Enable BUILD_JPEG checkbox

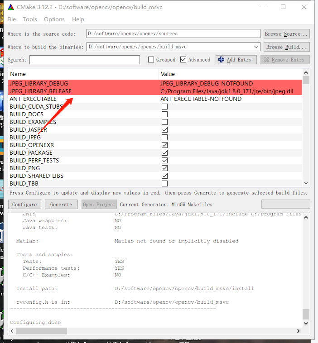tap(165, 138)
